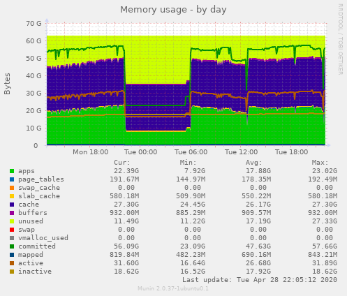Click the 'Bytes' y-axis label
The image size is (347, 296).
tap(7, 84)
